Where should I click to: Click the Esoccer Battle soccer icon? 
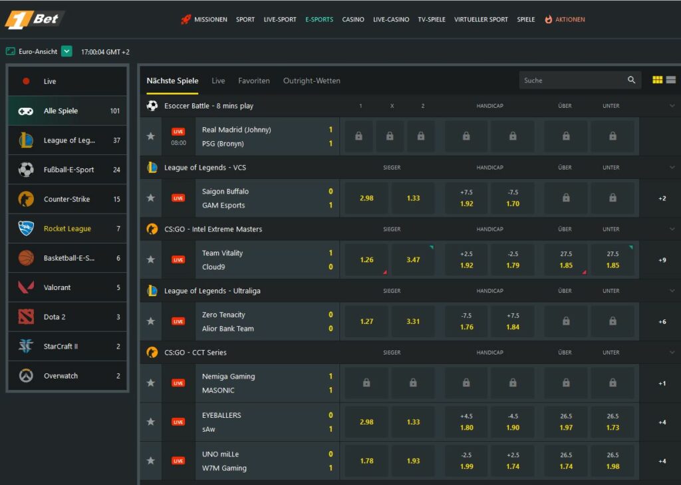coord(152,106)
